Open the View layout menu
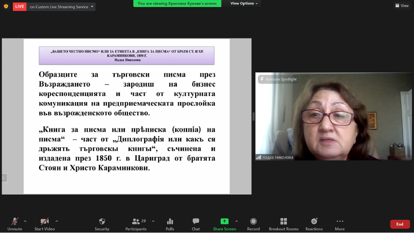414x233 pixels. tap(402, 6)
